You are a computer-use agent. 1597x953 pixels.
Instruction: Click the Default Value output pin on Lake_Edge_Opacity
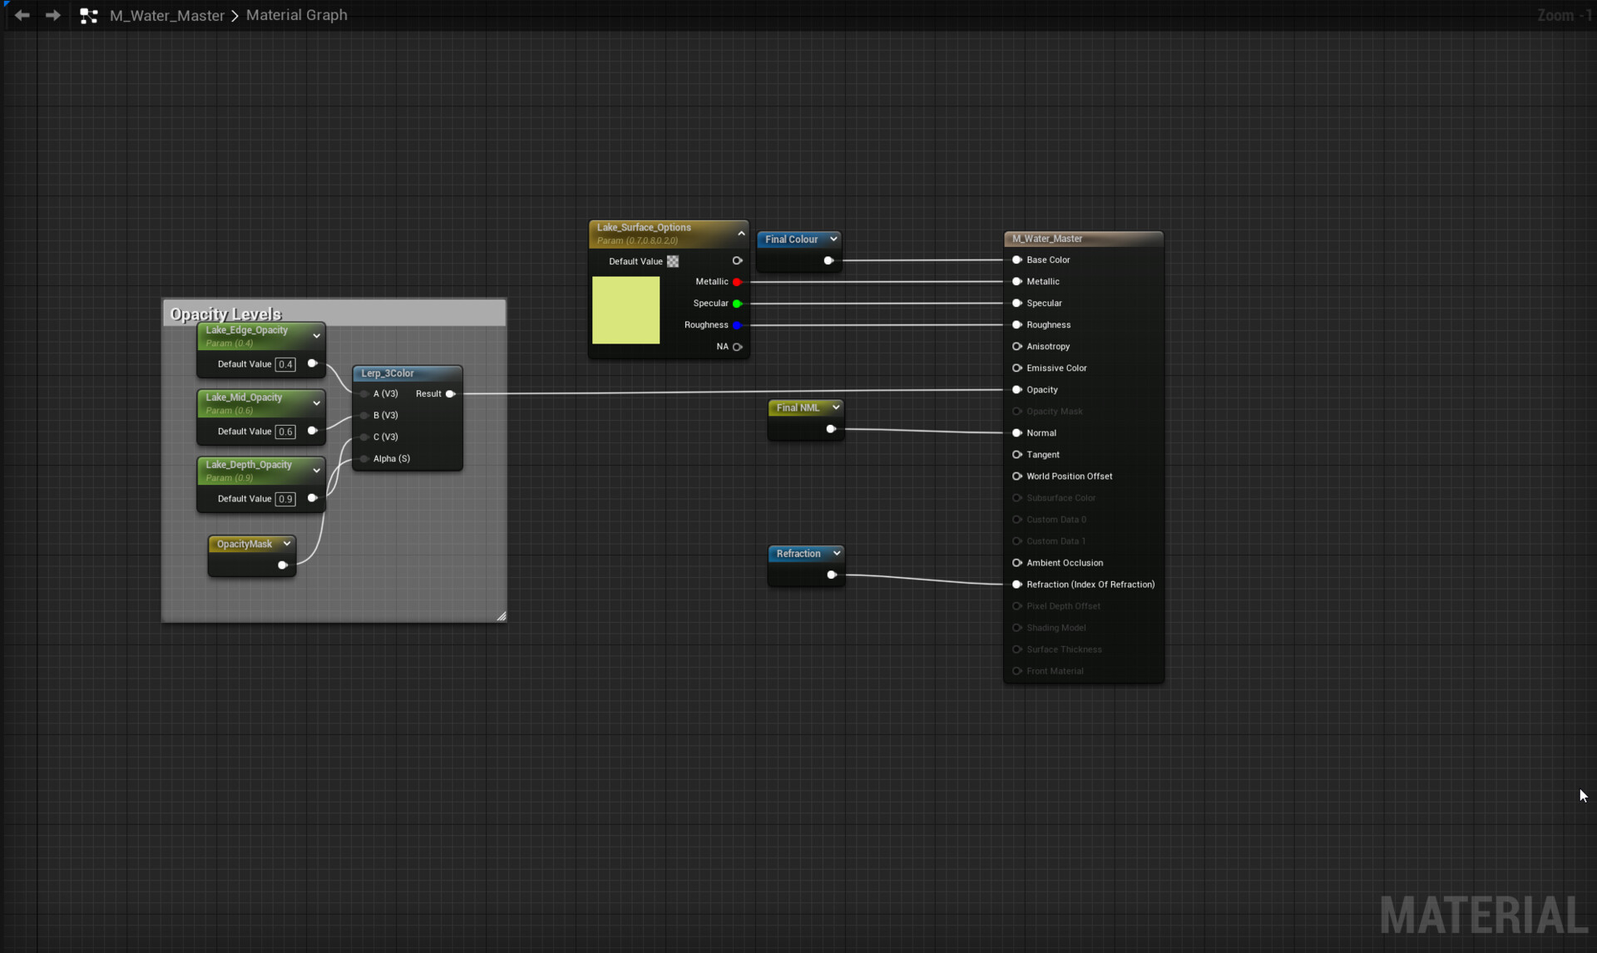point(311,363)
